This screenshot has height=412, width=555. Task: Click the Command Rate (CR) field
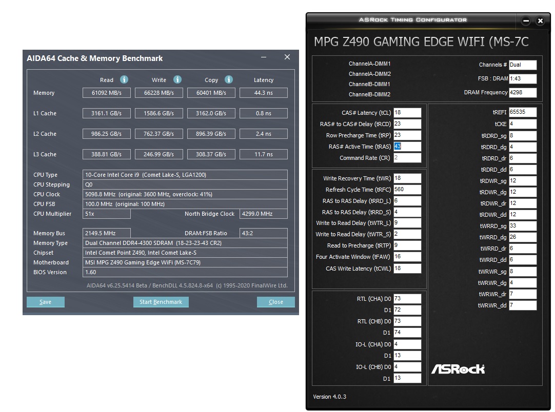pos(407,158)
